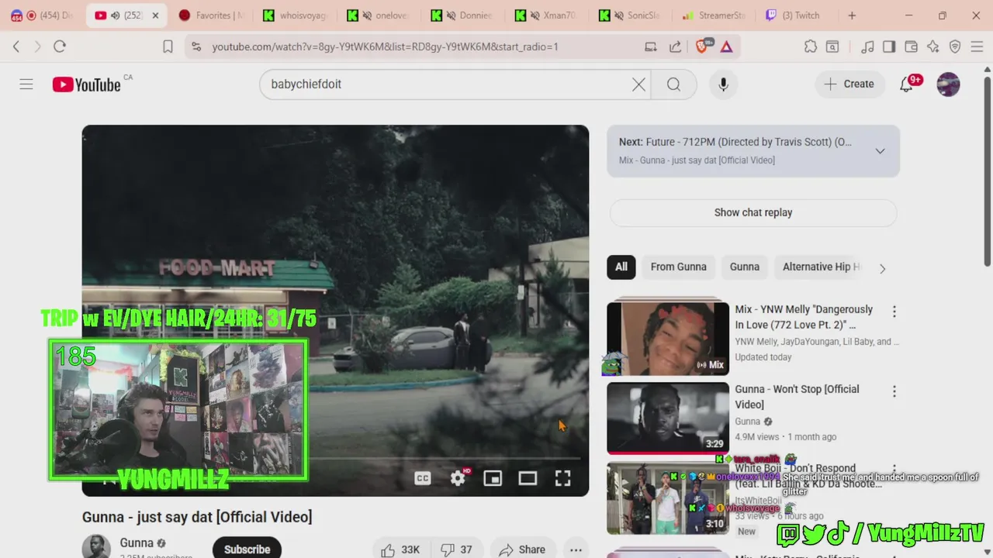Open YouTube notifications bell
993x558 pixels.
click(906, 84)
